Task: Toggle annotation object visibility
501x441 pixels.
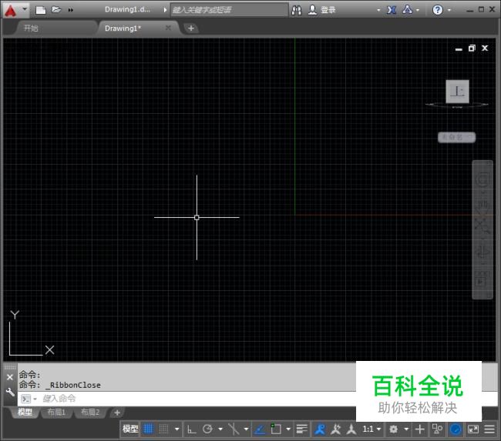Action: 320,429
